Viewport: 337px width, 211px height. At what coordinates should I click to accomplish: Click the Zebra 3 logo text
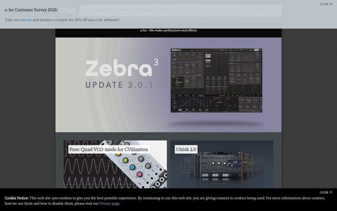[x=122, y=68]
